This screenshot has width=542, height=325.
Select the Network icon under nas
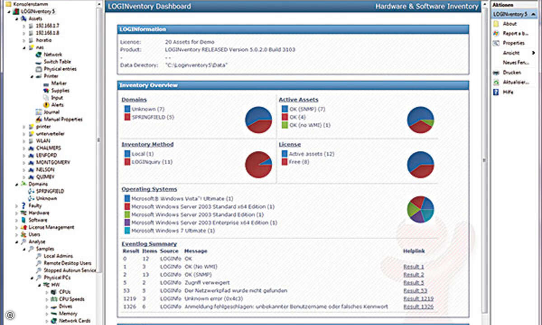click(x=39, y=55)
